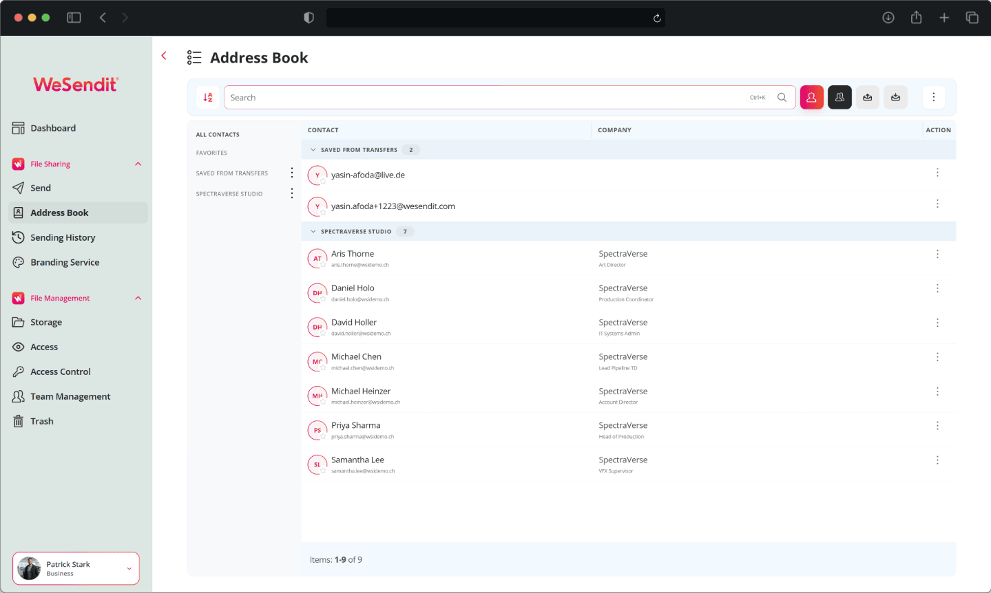Image resolution: width=991 pixels, height=593 pixels.
Task: Open action menu for Daniel Holo
Action: tap(937, 288)
